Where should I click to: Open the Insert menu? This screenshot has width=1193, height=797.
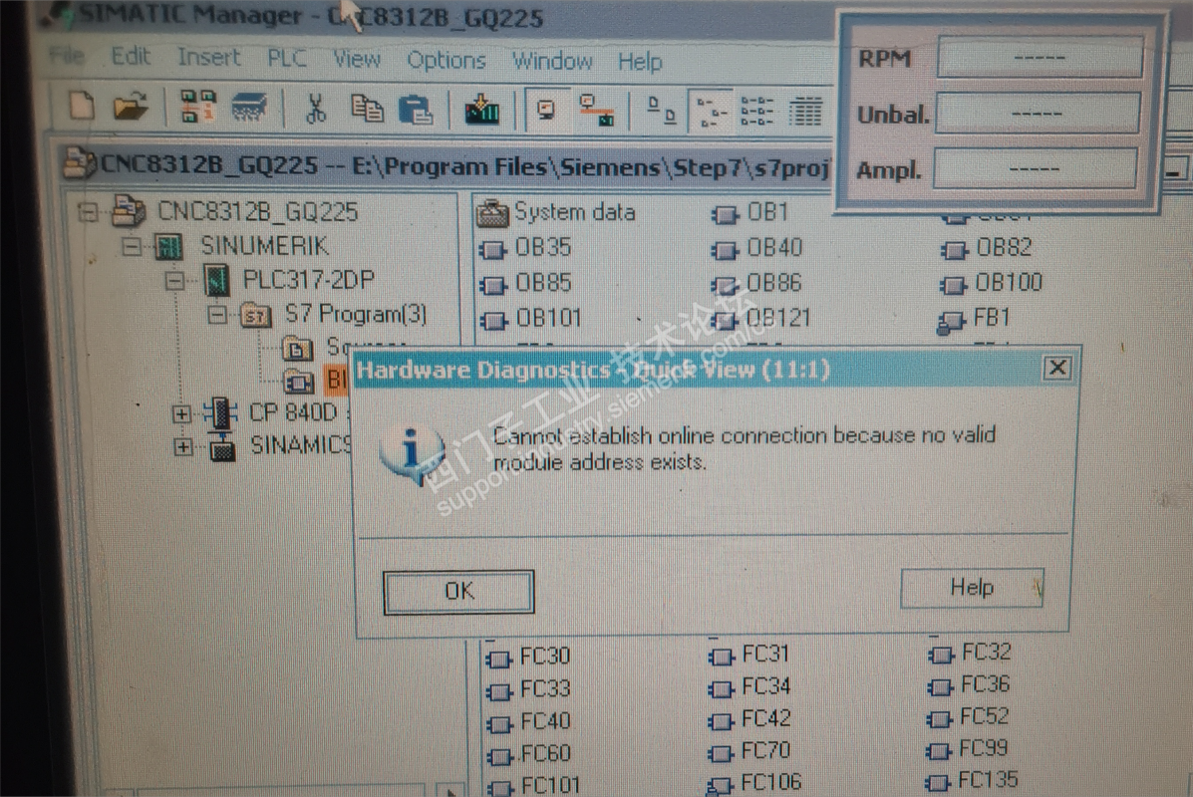pyautogui.click(x=208, y=57)
